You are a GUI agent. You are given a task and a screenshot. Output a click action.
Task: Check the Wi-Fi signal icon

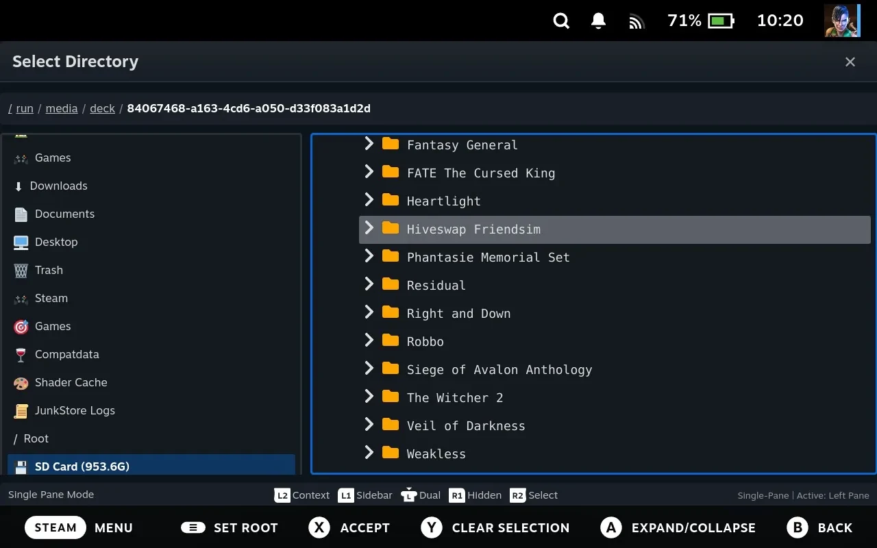coord(637,22)
